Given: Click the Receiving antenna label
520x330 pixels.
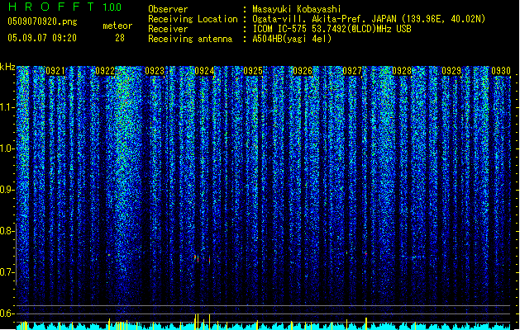Looking at the screenshot, I should 190,39.
